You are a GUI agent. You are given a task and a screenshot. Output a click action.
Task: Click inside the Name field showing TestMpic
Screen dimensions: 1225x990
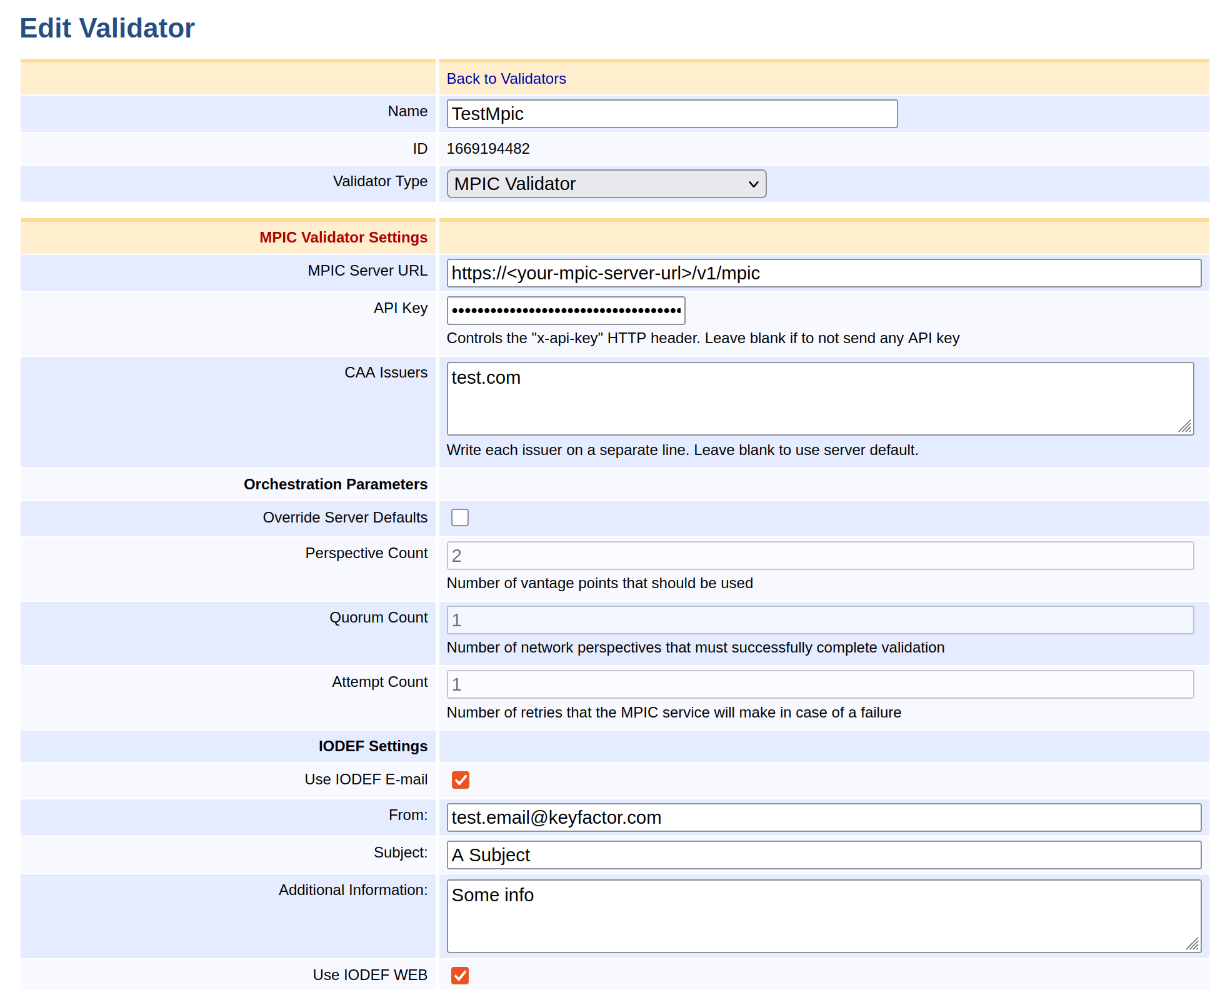pyautogui.click(x=672, y=114)
